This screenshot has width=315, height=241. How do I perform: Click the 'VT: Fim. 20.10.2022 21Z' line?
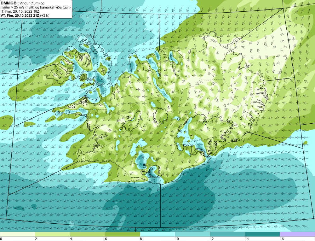[x=20, y=15]
